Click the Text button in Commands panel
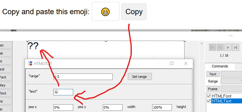The width and height of the screenshot is (242, 112). [213, 74]
